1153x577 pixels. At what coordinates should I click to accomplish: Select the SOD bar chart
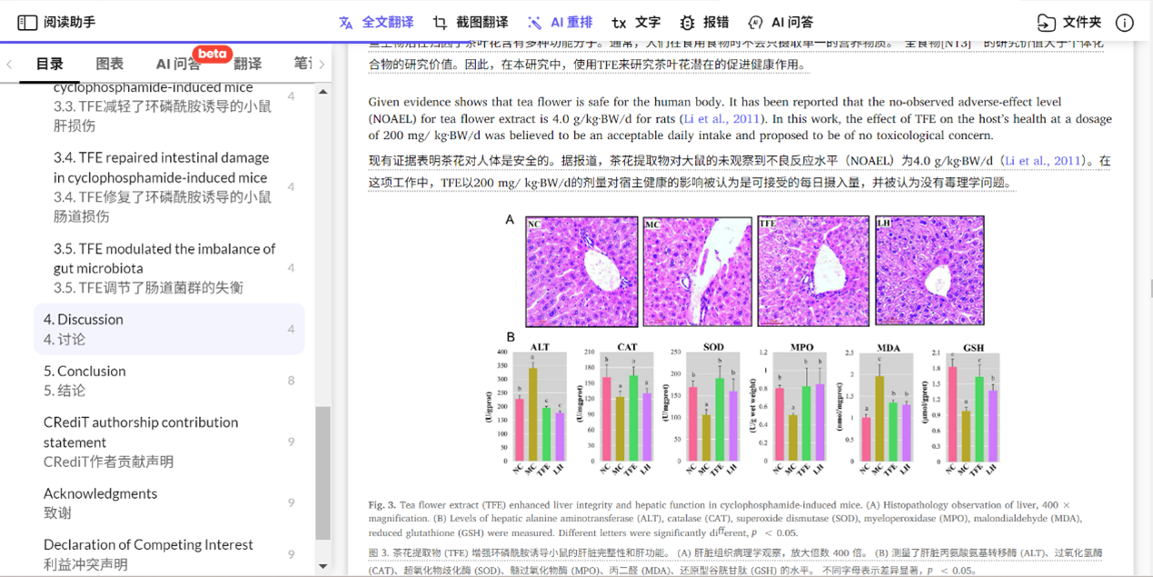(x=703, y=410)
